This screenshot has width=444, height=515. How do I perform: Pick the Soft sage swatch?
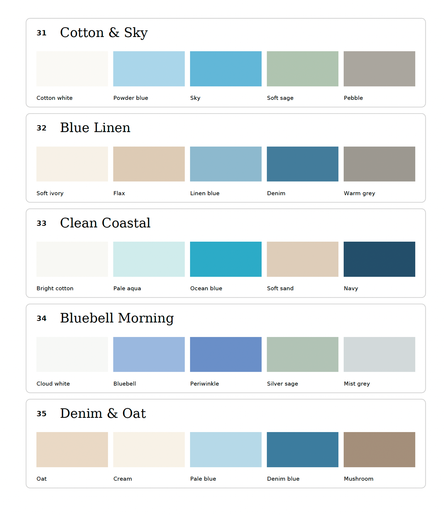point(303,69)
